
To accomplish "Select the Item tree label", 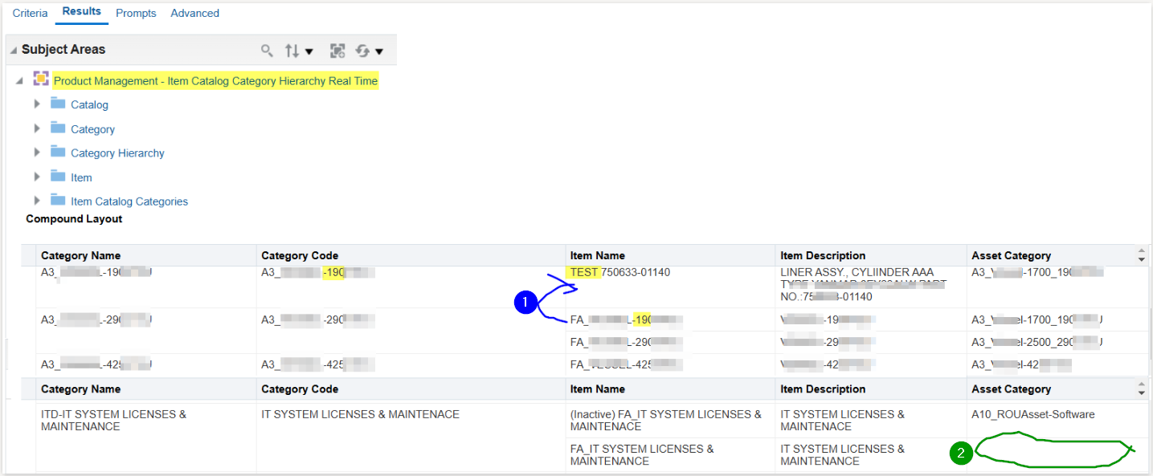I will (81, 177).
